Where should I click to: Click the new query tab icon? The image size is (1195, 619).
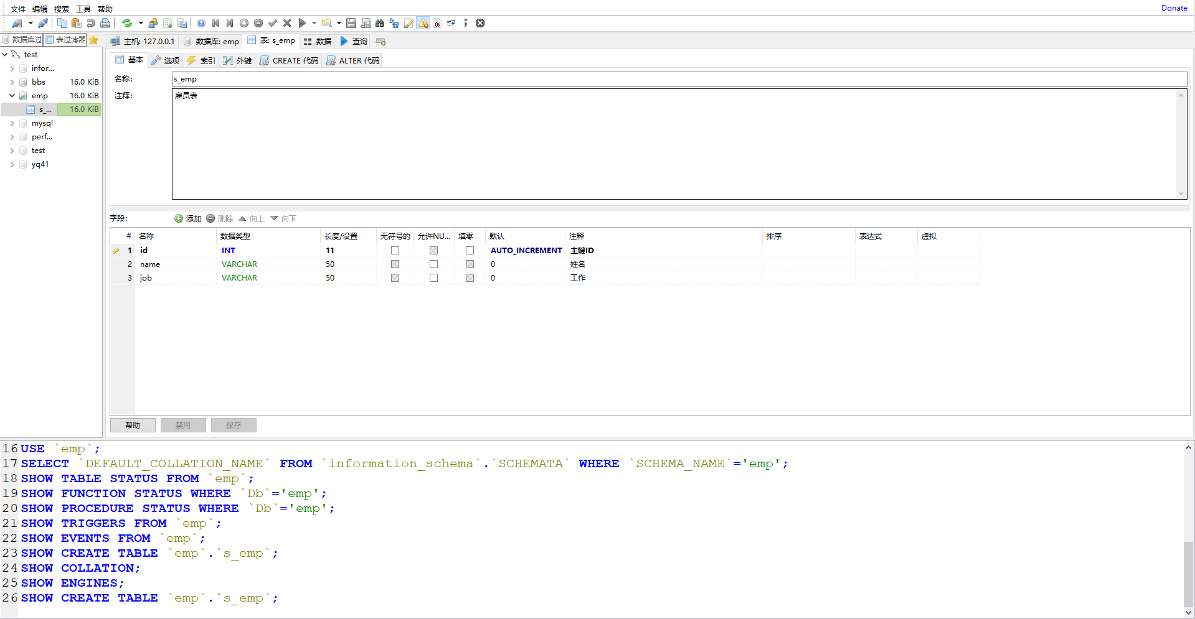pyautogui.click(x=381, y=42)
